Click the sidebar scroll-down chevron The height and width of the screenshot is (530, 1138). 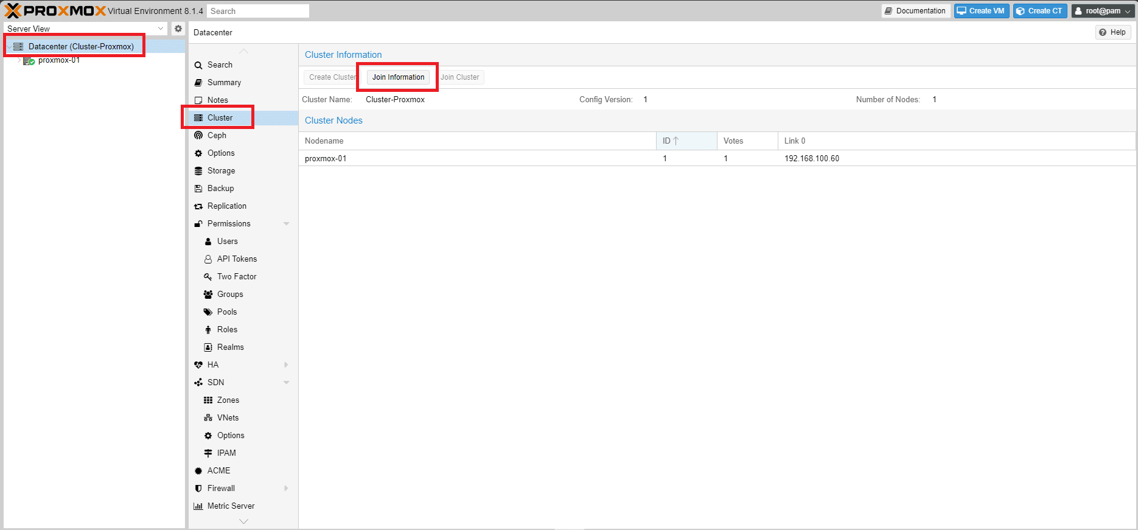coord(243,521)
